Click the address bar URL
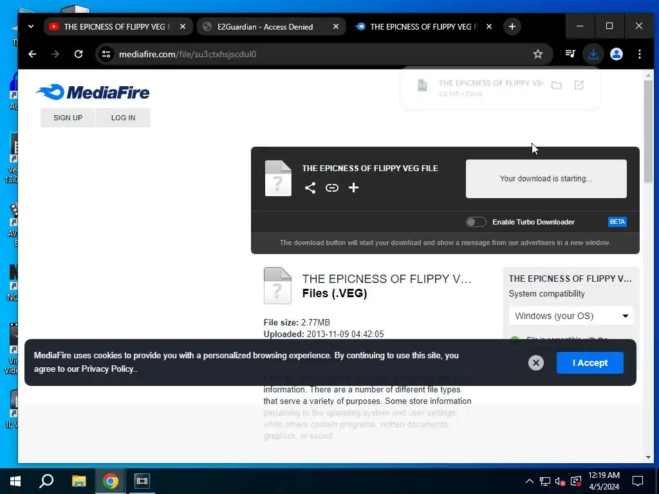 (187, 54)
